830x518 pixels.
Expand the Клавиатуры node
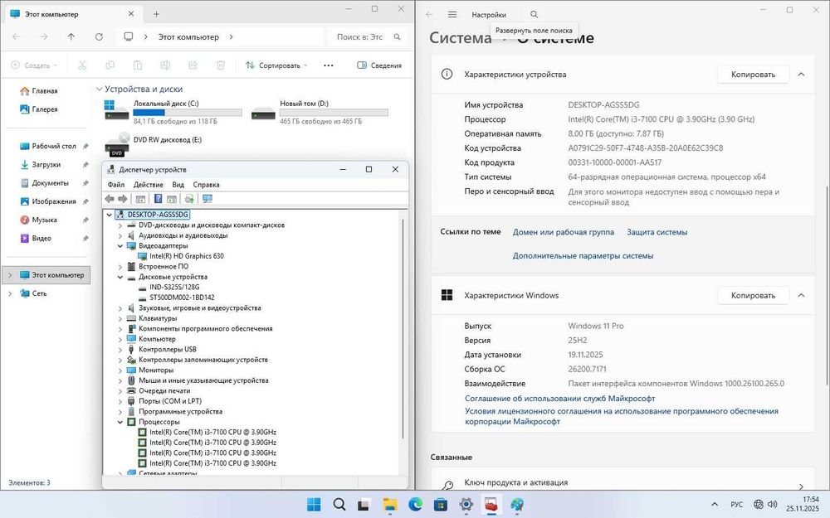[120, 318]
